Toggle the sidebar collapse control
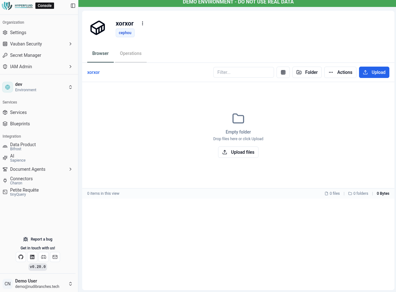This screenshot has height=292, width=396. (x=73, y=5)
